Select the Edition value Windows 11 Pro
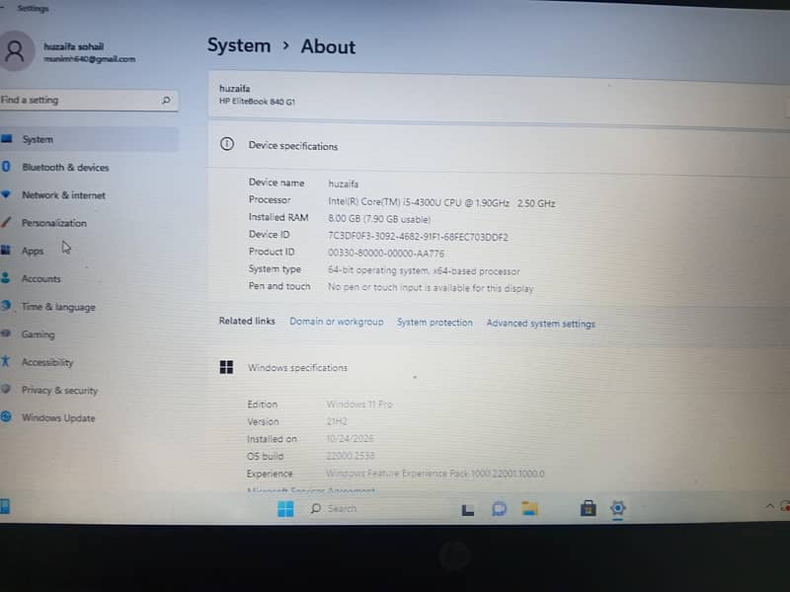The height and width of the screenshot is (592, 790). coord(359,405)
